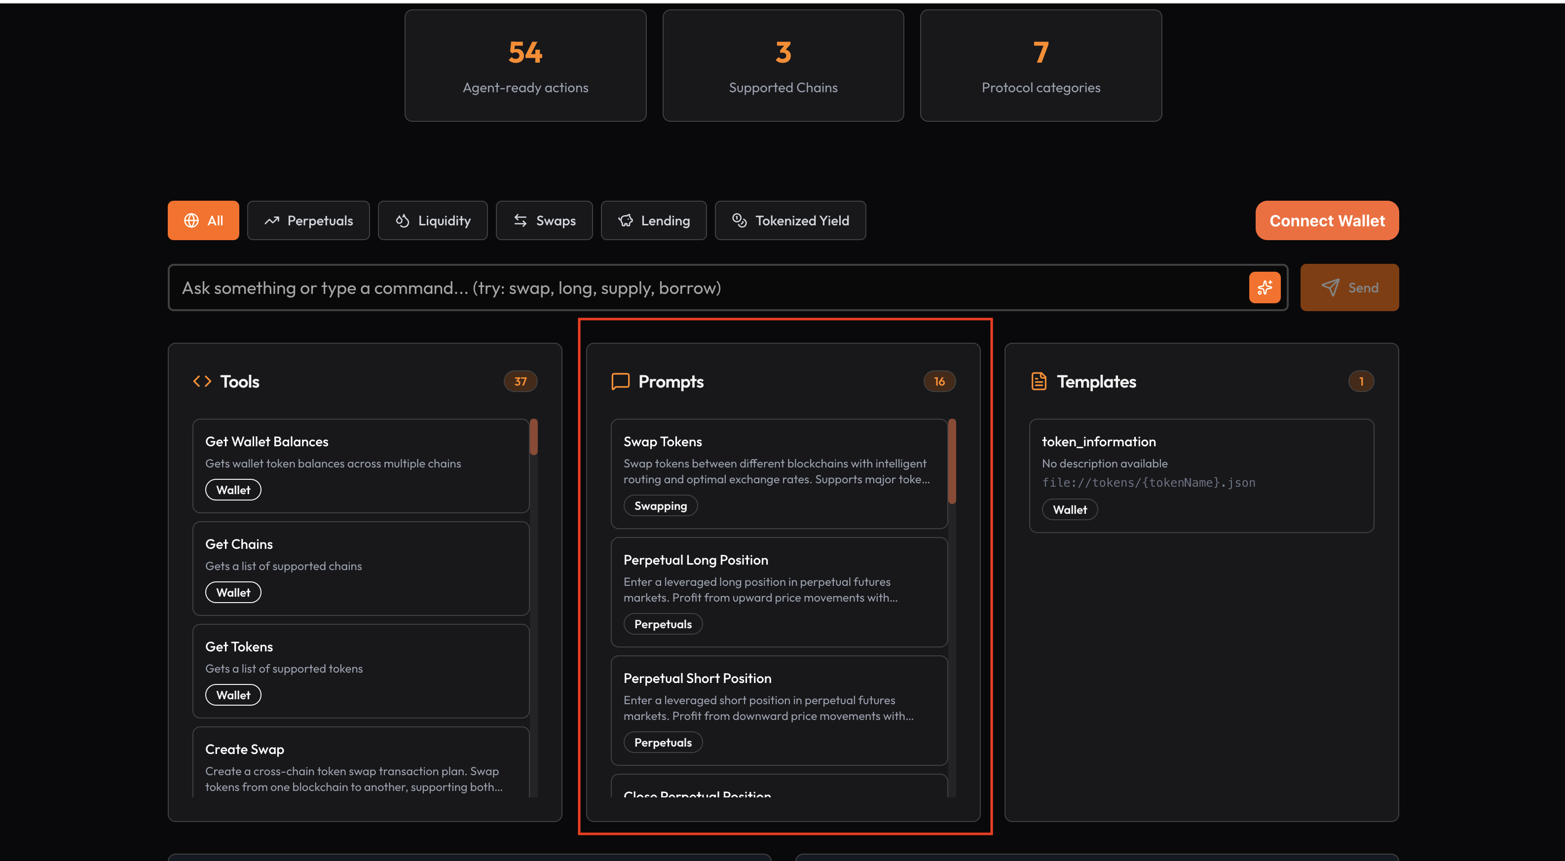This screenshot has width=1565, height=861.
Task: Click the Tools list scrollbar thumb
Action: point(533,436)
